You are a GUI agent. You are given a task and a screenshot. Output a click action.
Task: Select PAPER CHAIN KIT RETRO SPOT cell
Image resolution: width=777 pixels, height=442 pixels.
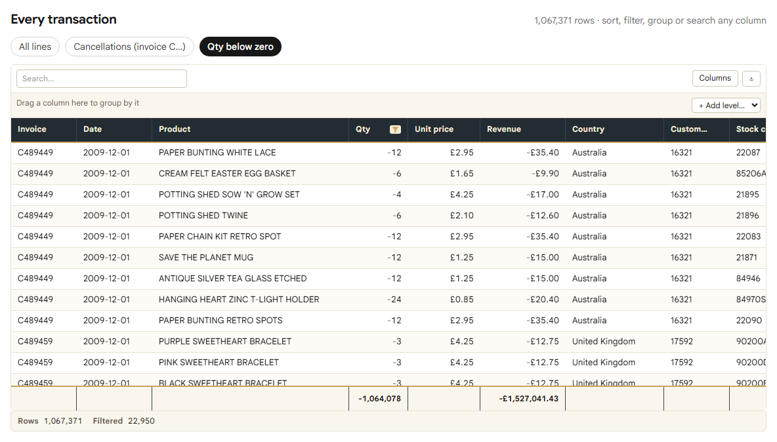click(x=250, y=237)
